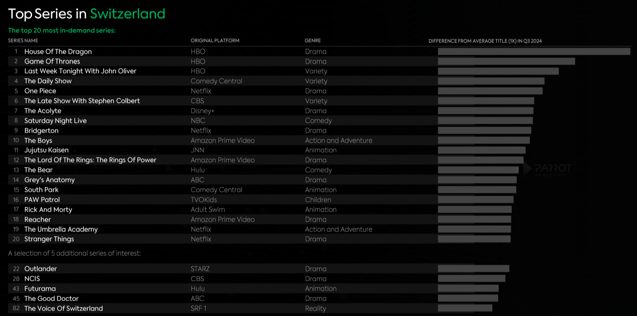Select Comedy genre in Saturday Night Live row
This screenshot has width=637, height=316.
pyautogui.click(x=318, y=121)
